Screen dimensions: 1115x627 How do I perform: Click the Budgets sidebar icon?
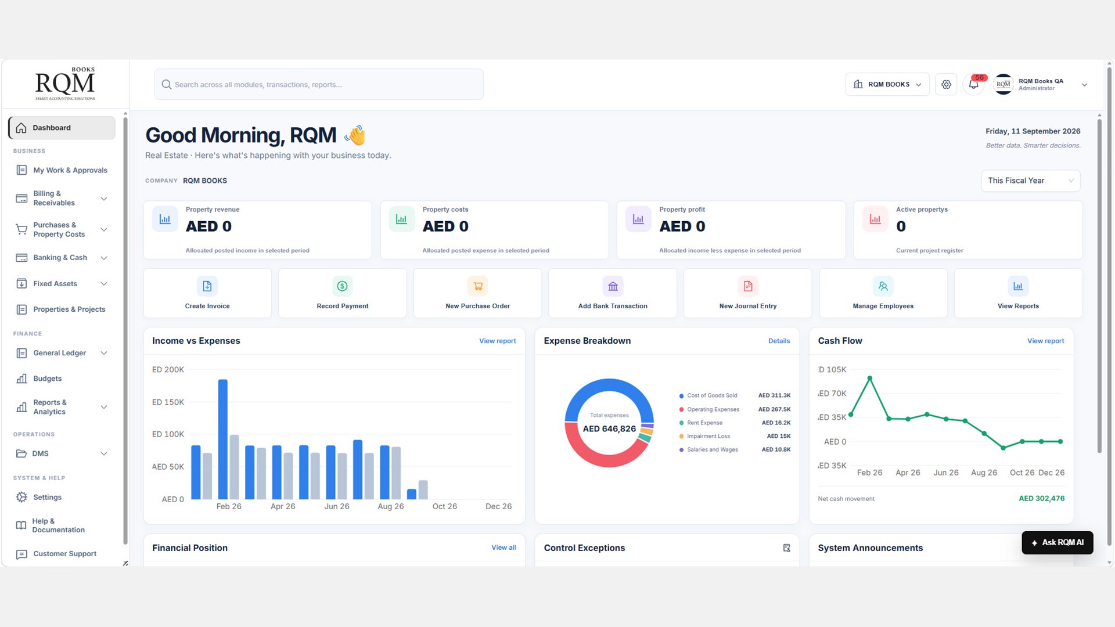21,379
